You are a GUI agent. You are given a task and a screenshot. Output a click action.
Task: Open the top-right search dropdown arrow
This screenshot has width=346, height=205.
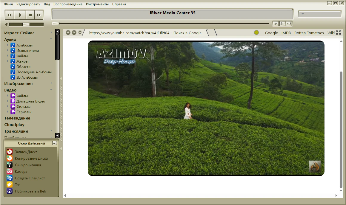point(302,14)
